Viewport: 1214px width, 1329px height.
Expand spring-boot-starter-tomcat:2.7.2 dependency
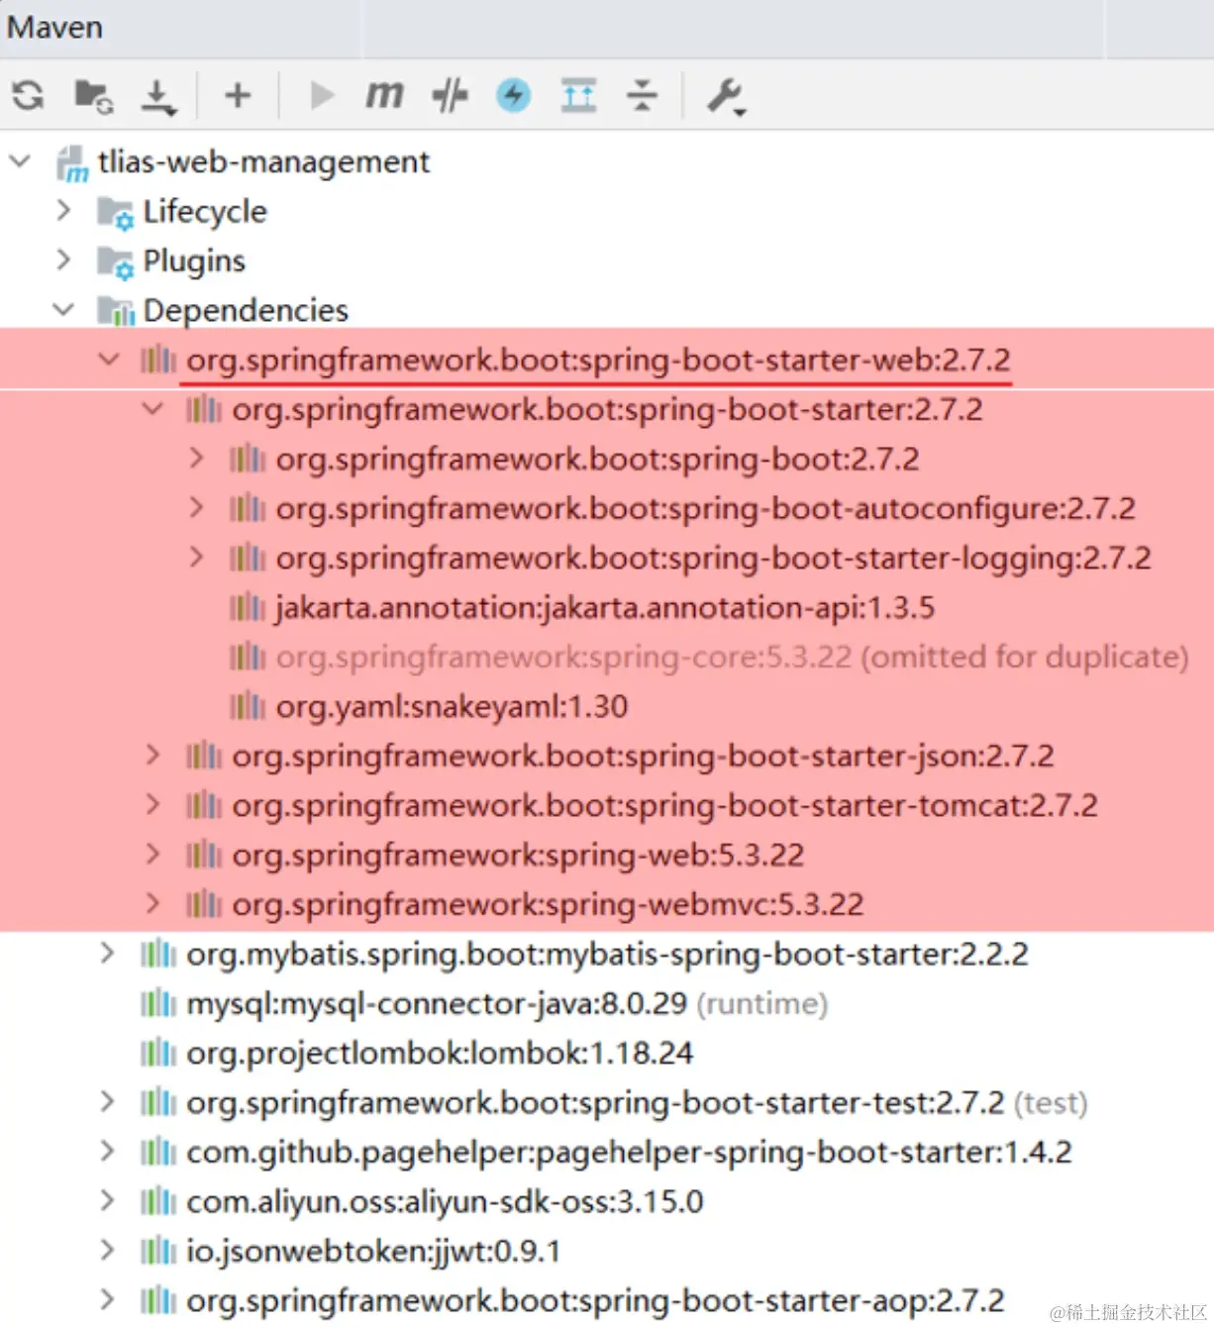pyautogui.click(x=153, y=805)
